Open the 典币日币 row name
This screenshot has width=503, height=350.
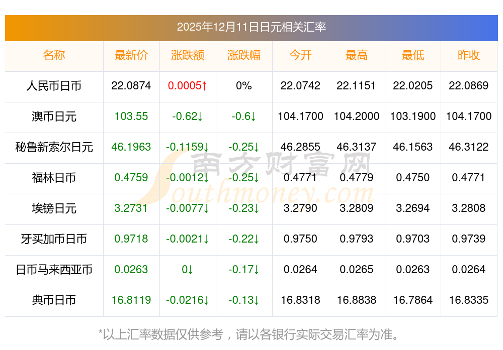[54, 300]
